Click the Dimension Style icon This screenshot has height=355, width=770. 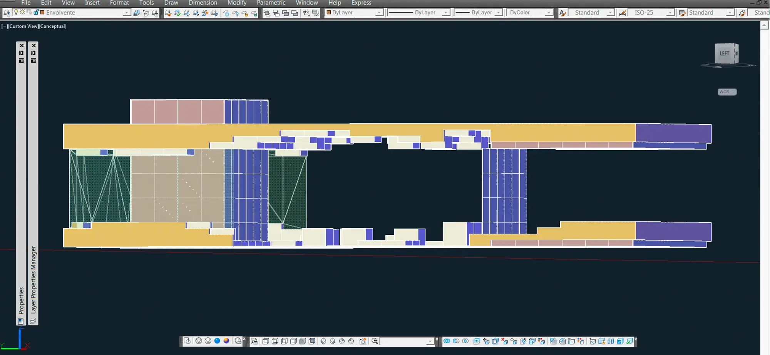[623, 13]
